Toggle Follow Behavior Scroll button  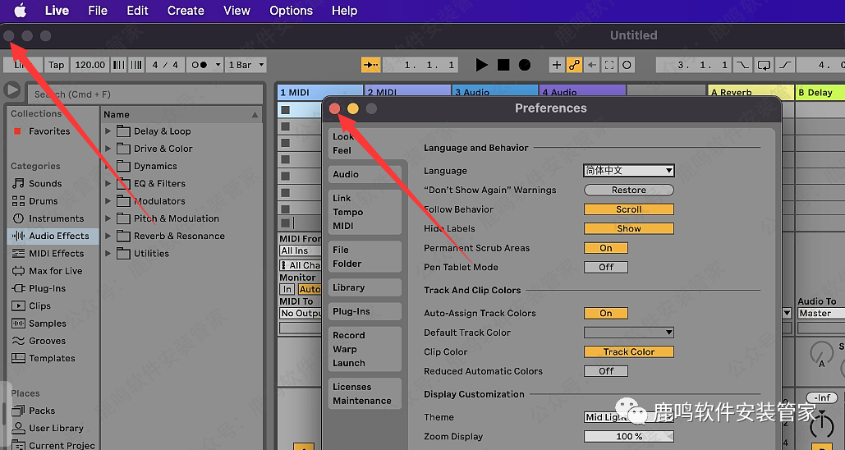(x=629, y=209)
